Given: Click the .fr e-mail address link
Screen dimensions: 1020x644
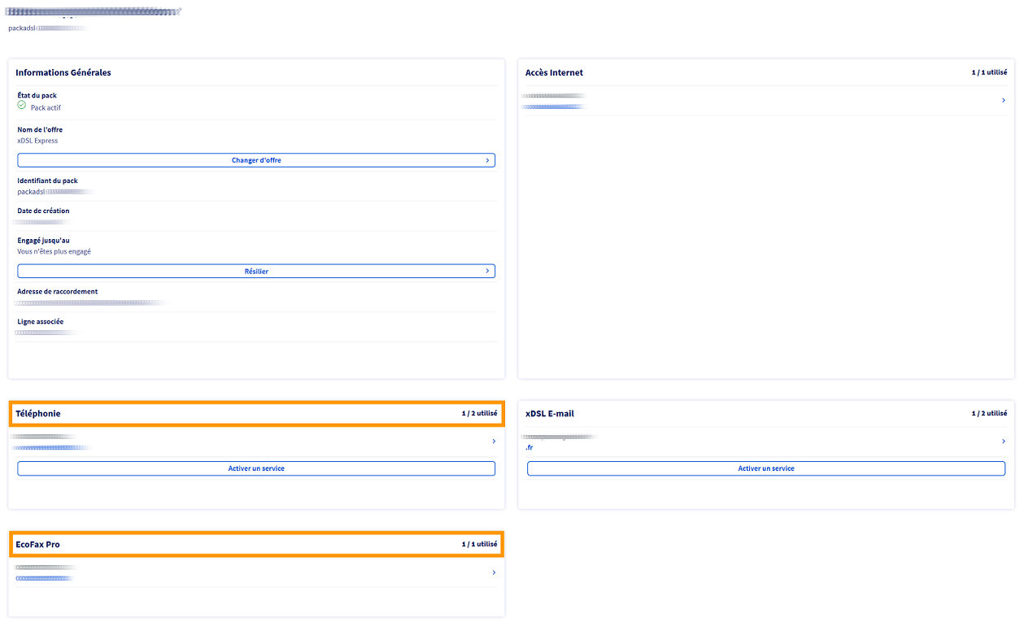Looking at the screenshot, I should (x=530, y=447).
